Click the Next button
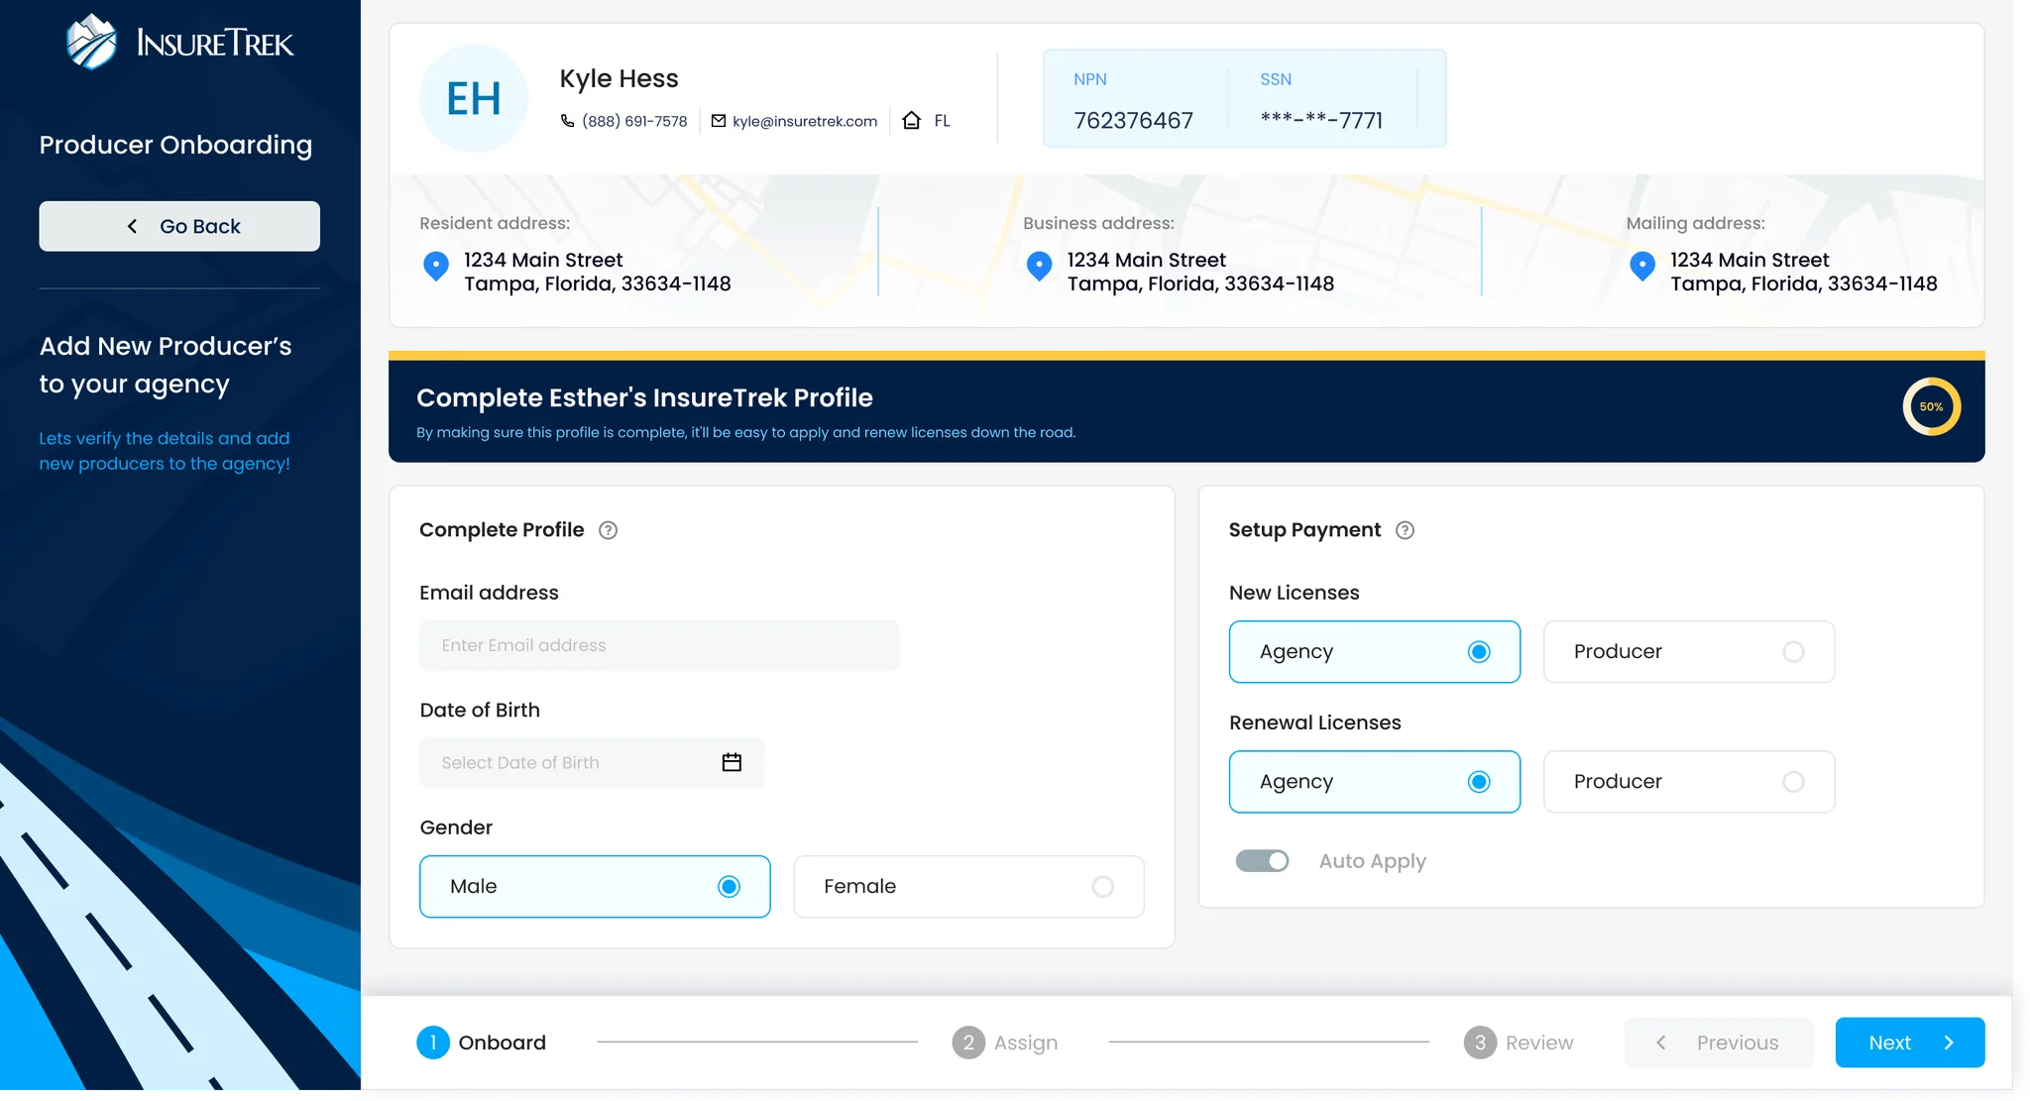2030x1101 pixels. click(1908, 1042)
